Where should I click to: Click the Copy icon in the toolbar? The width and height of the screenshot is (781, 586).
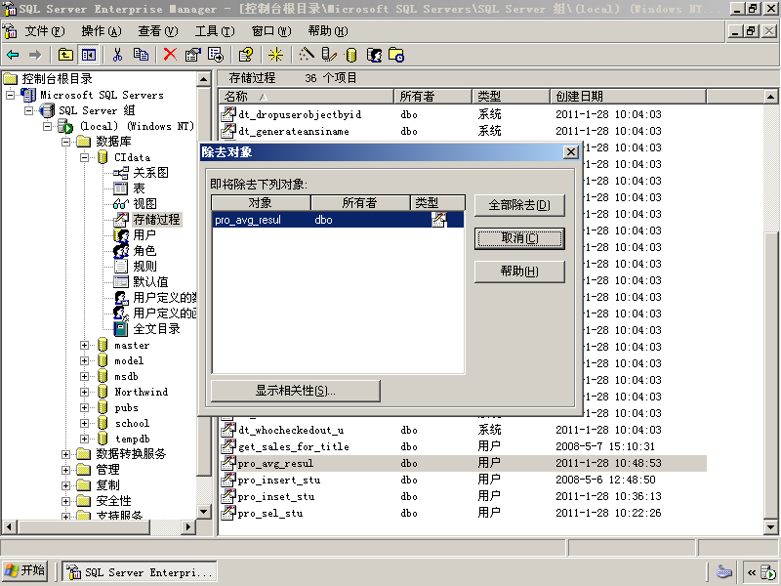tap(141, 55)
